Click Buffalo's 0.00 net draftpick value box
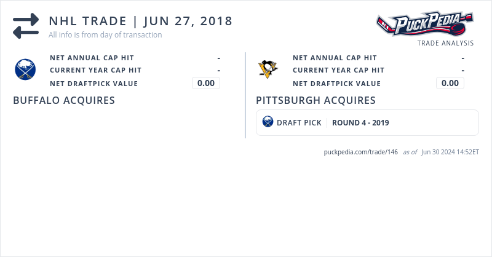The height and width of the screenshot is (257, 492). point(206,84)
